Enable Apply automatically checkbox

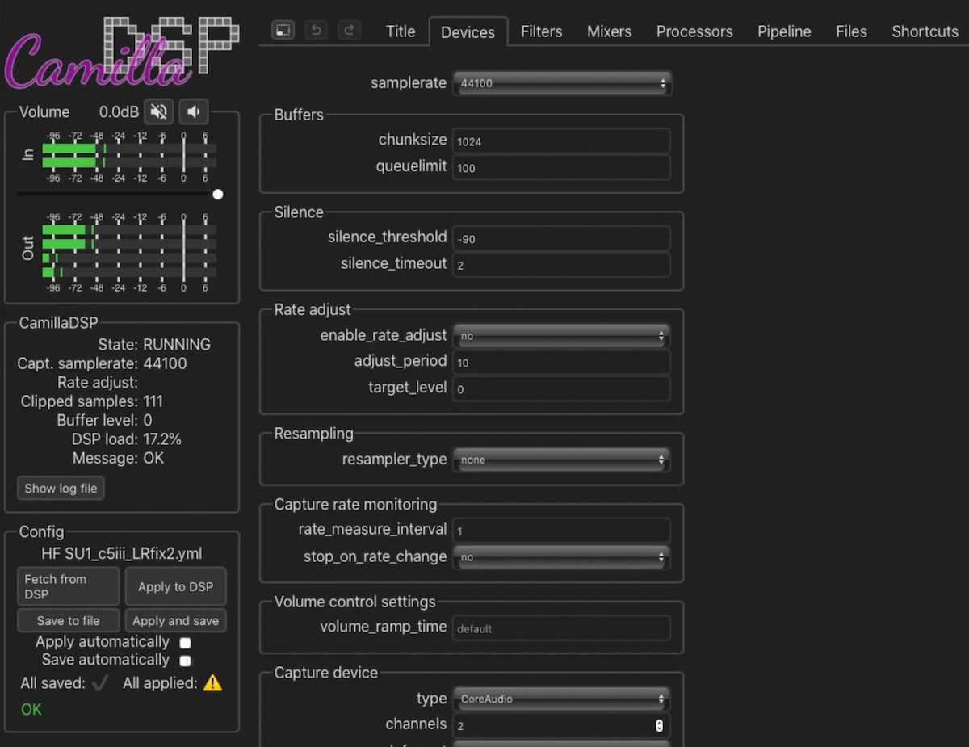point(185,643)
